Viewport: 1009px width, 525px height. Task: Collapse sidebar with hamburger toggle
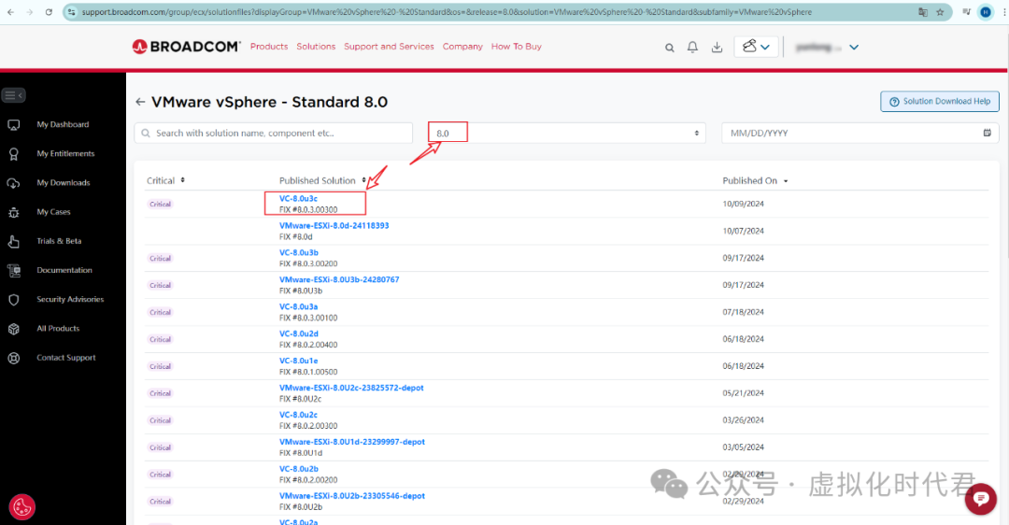(x=13, y=95)
